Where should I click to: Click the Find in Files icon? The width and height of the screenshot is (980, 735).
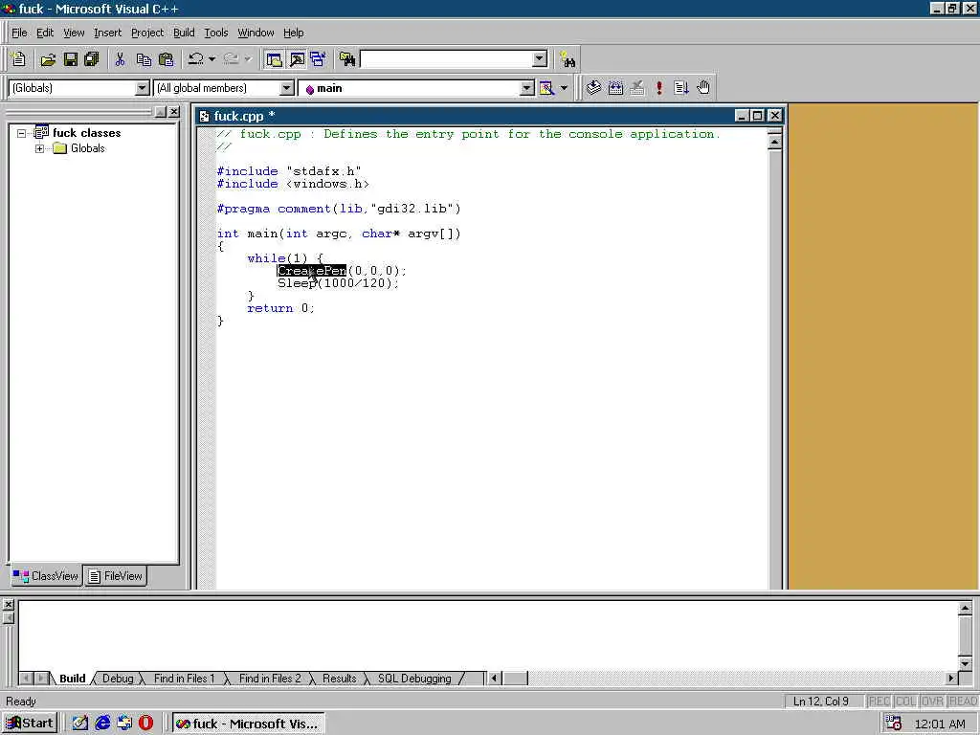coord(347,59)
